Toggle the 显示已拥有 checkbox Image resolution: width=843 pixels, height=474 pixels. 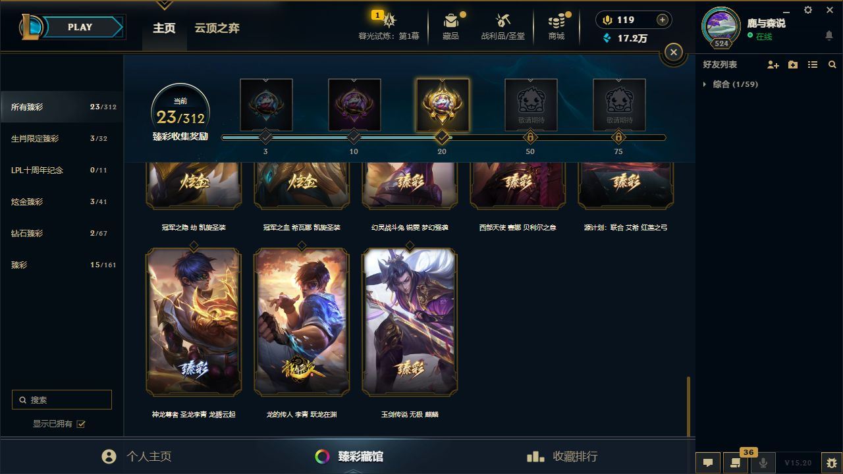[81, 424]
